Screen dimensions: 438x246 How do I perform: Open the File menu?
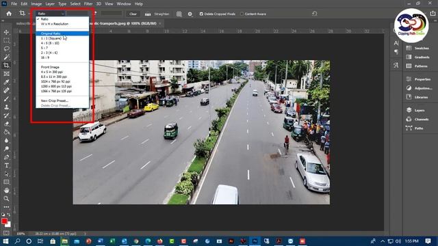click(14, 4)
